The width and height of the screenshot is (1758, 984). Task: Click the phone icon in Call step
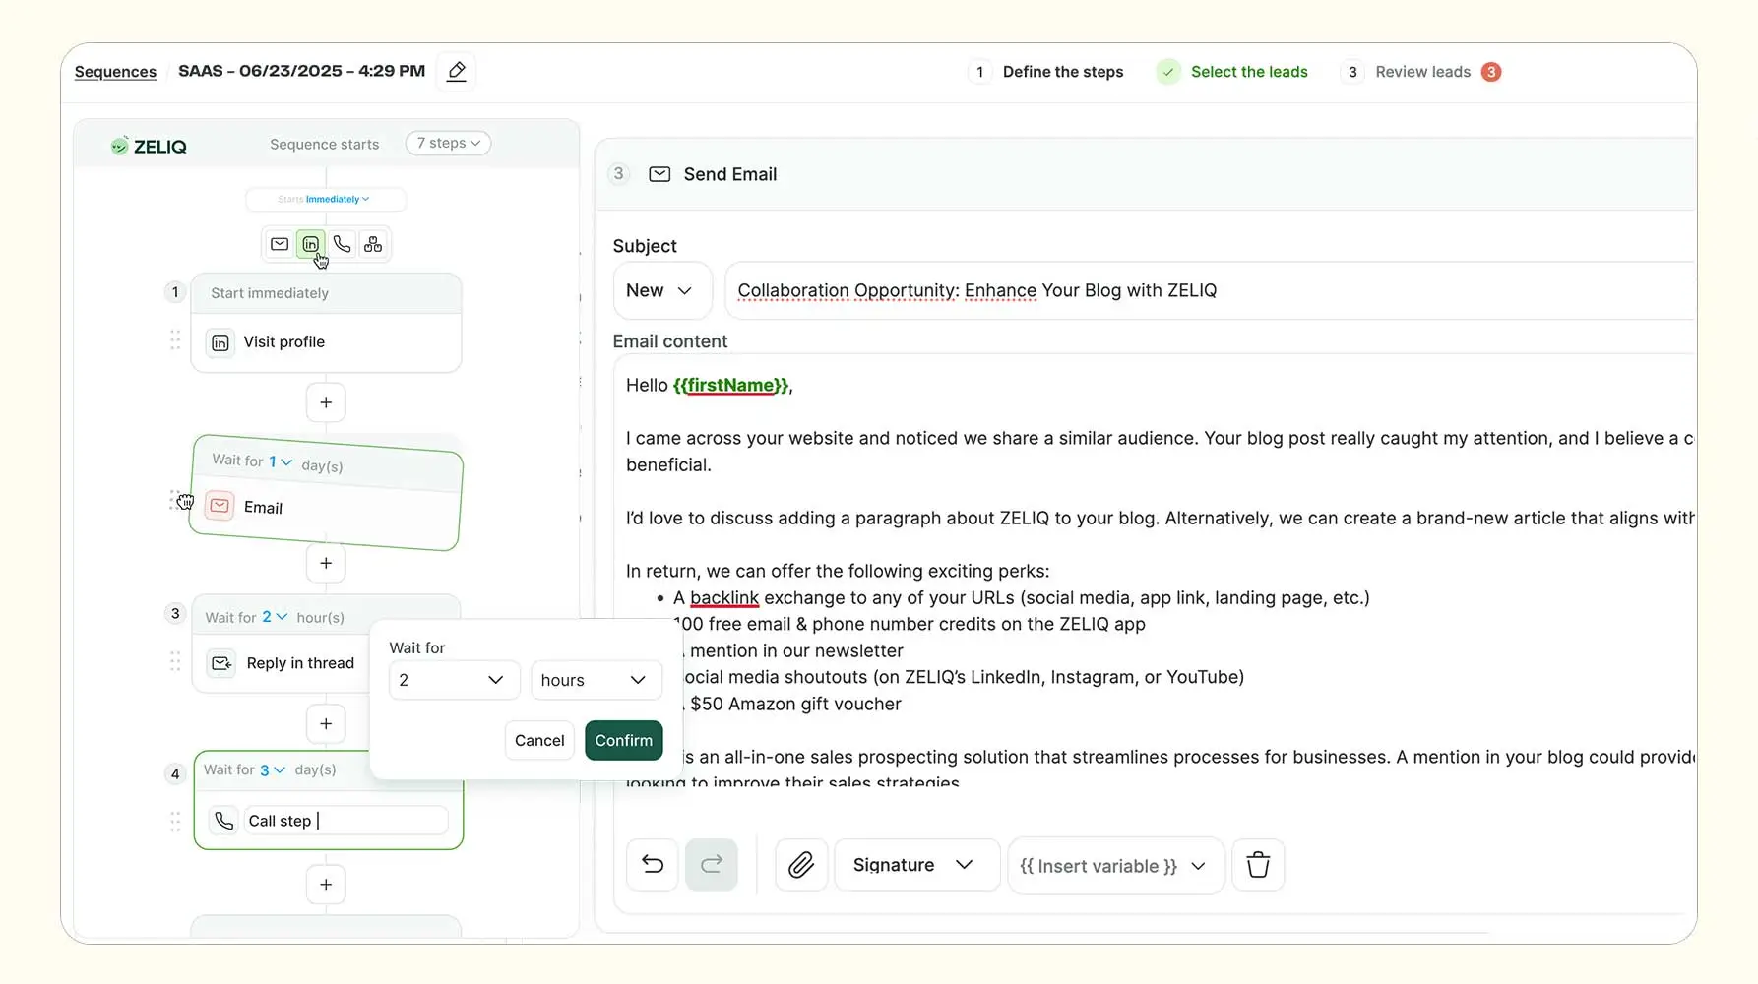(x=224, y=821)
